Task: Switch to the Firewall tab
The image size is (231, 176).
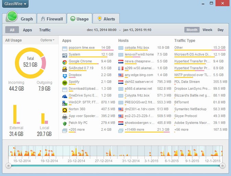Action: [51, 19]
